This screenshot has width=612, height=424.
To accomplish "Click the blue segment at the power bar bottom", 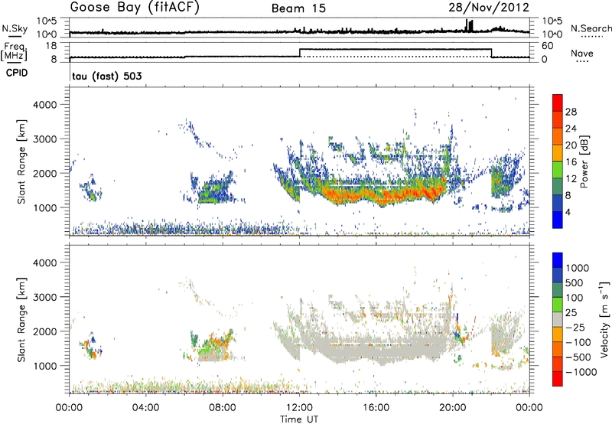I will click(558, 220).
